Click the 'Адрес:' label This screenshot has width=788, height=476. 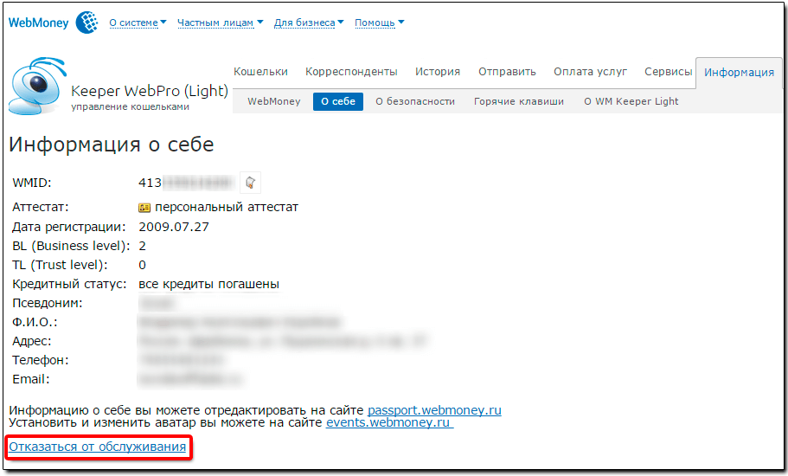pyautogui.click(x=32, y=341)
